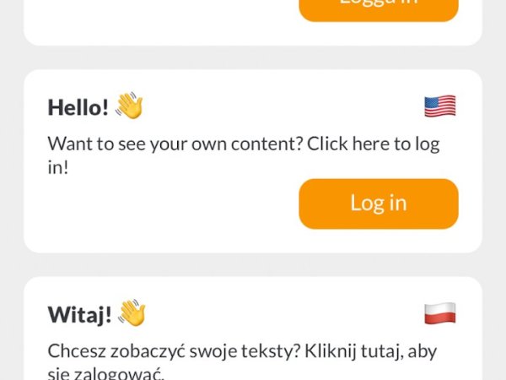Select the Witaj! heading text
The image size is (506, 380).
coord(80,314)
